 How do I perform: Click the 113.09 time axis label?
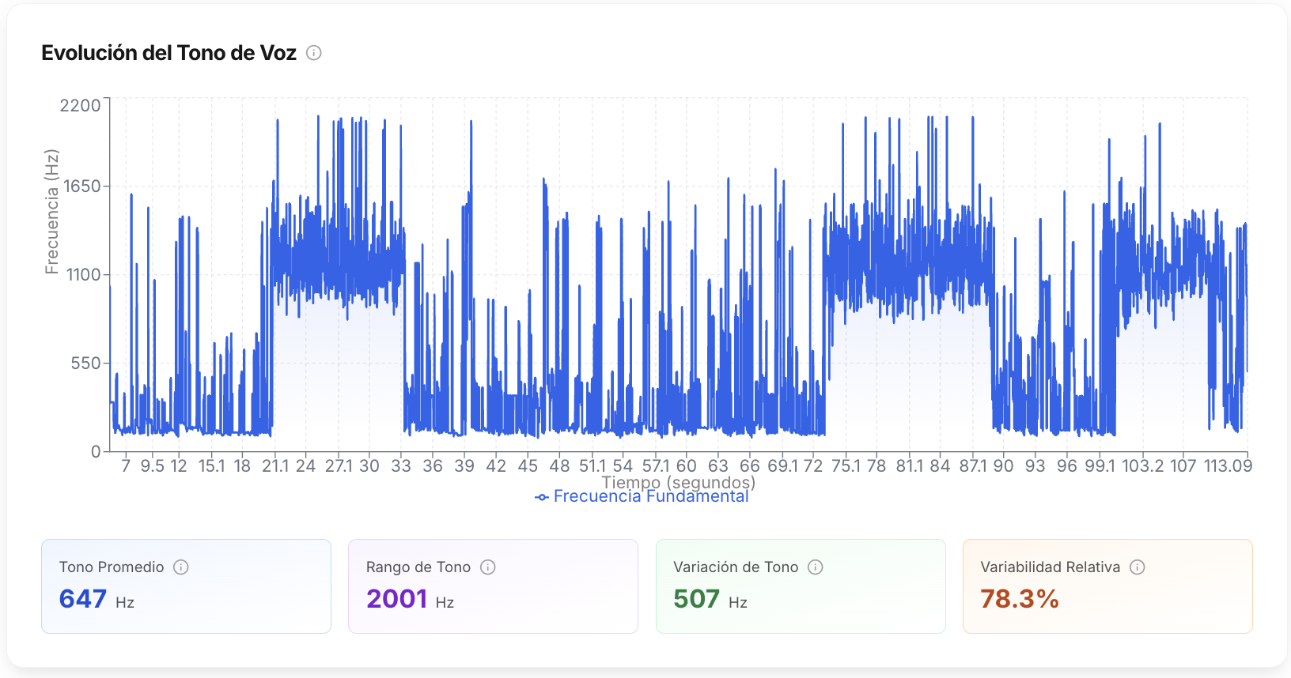tap(1228, 465)
